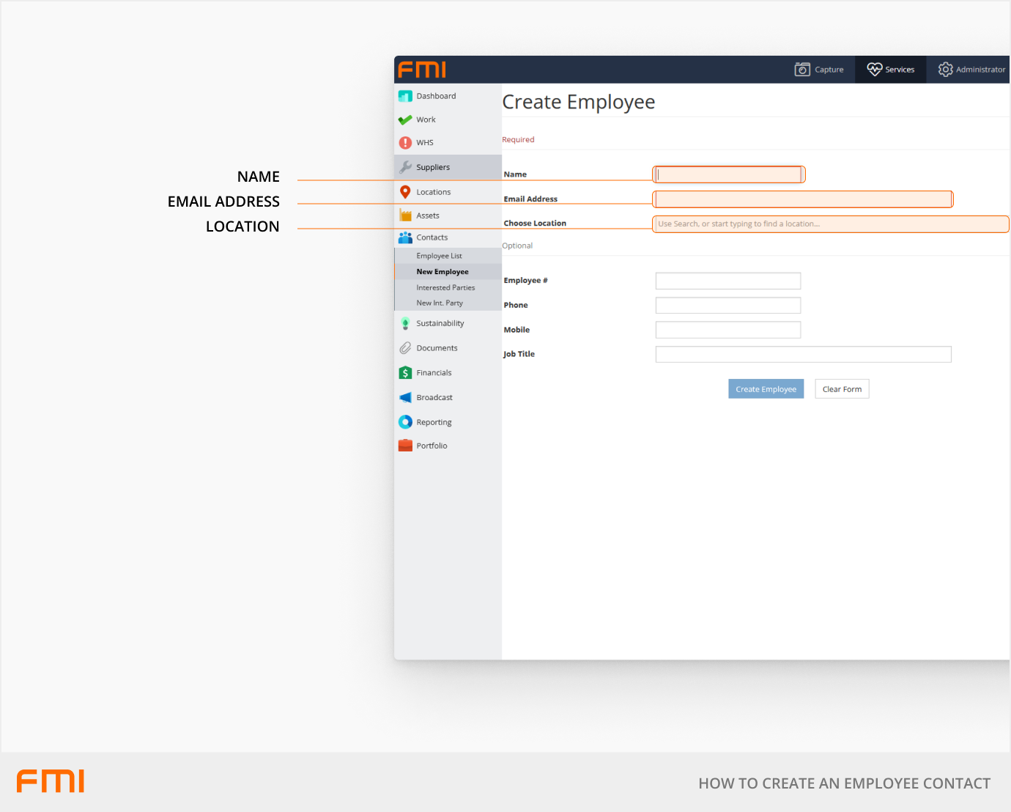Click the Dashboard icon in sidebar

click(405, 96)
